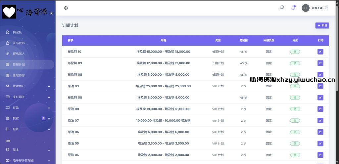Click the edit icon for 原油 09
The image size is (339, 164).
point(320,86)
